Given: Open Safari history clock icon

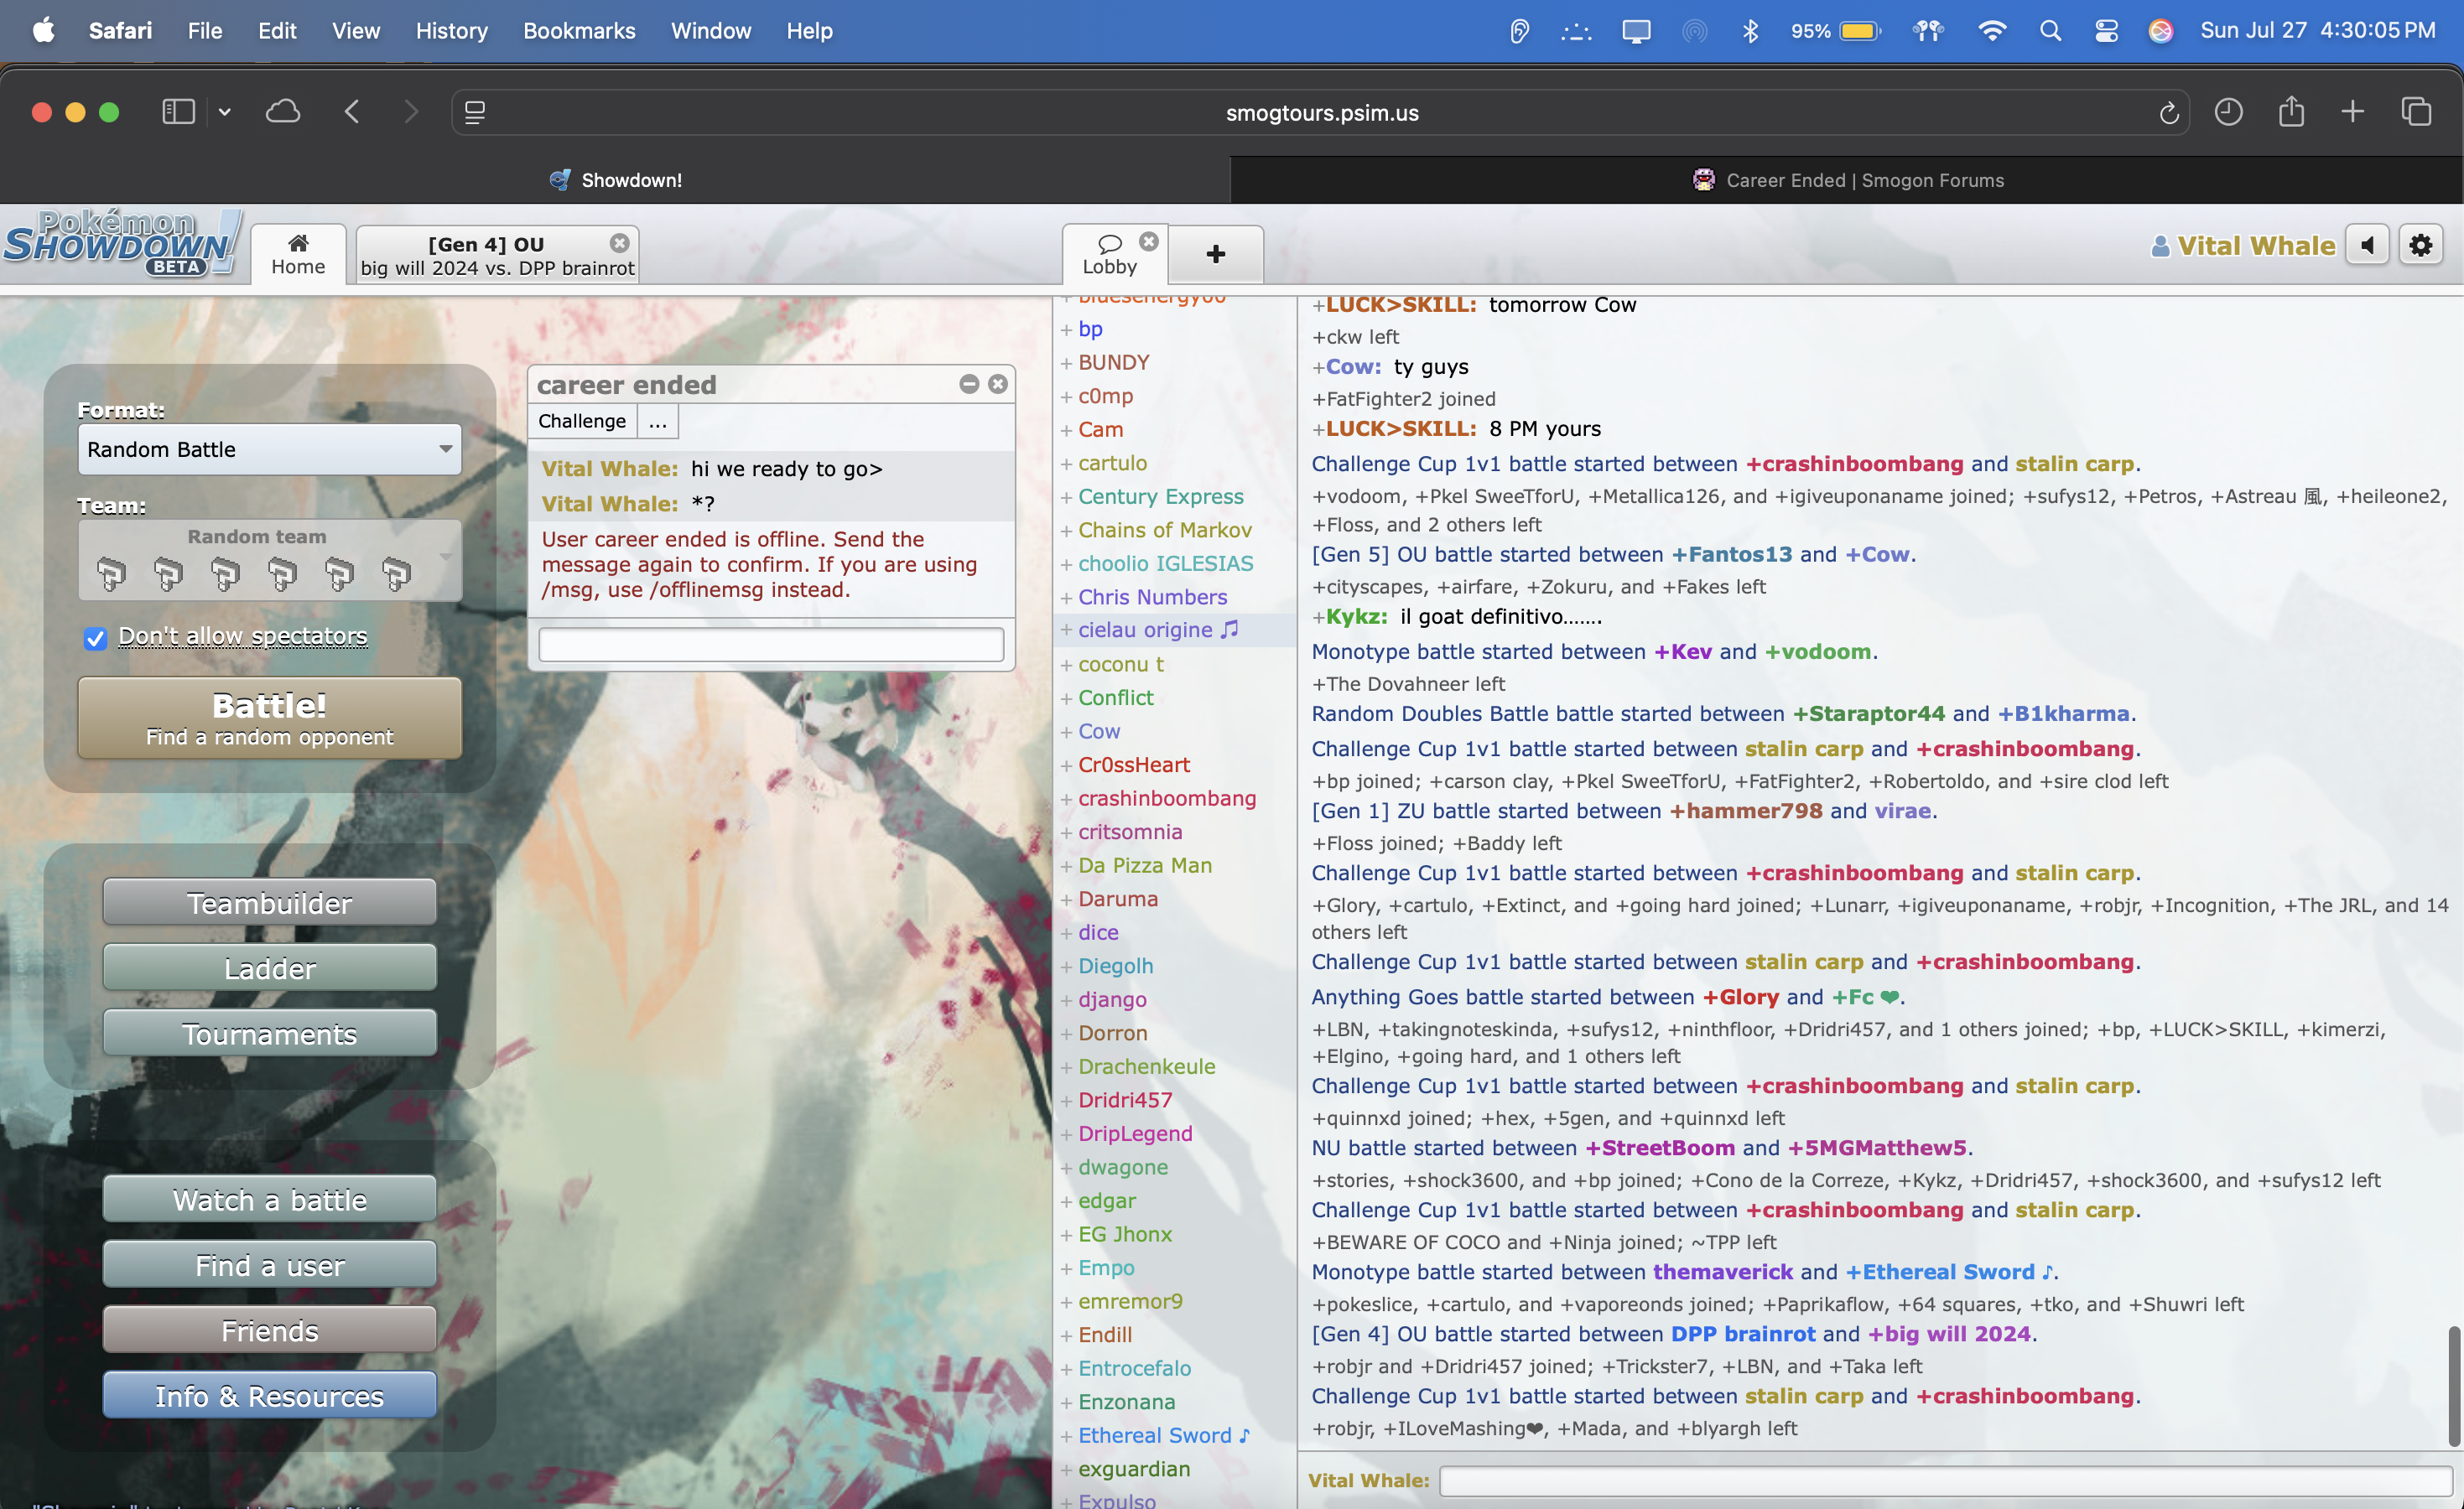Looking at the screenshot, I should pos(2228,112).
